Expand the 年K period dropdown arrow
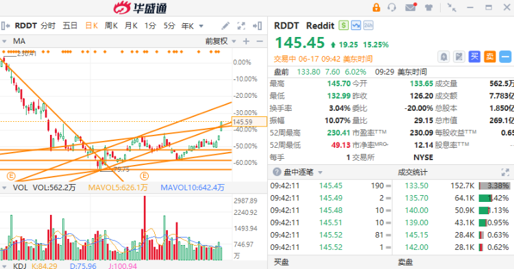Screen dimensions: 514x269 (201, 26)
